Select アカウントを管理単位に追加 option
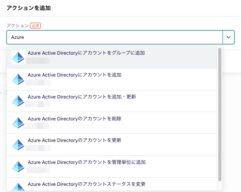The height and width of the screenshot is (192, 241). click(112, 167)
